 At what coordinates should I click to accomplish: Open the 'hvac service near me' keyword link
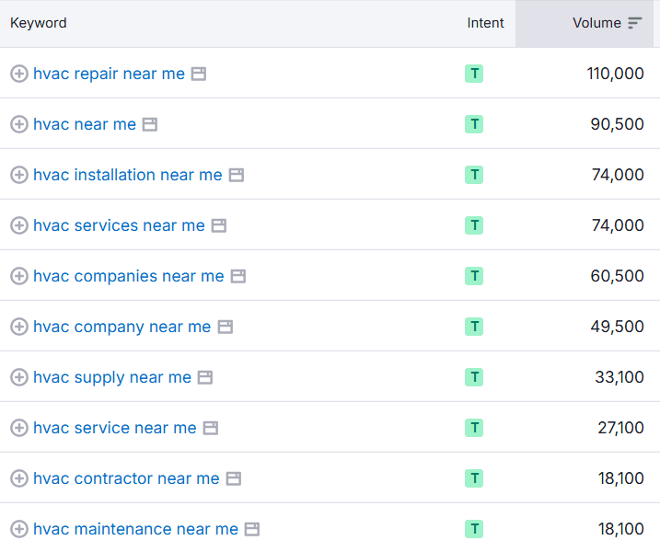[115, 428]
